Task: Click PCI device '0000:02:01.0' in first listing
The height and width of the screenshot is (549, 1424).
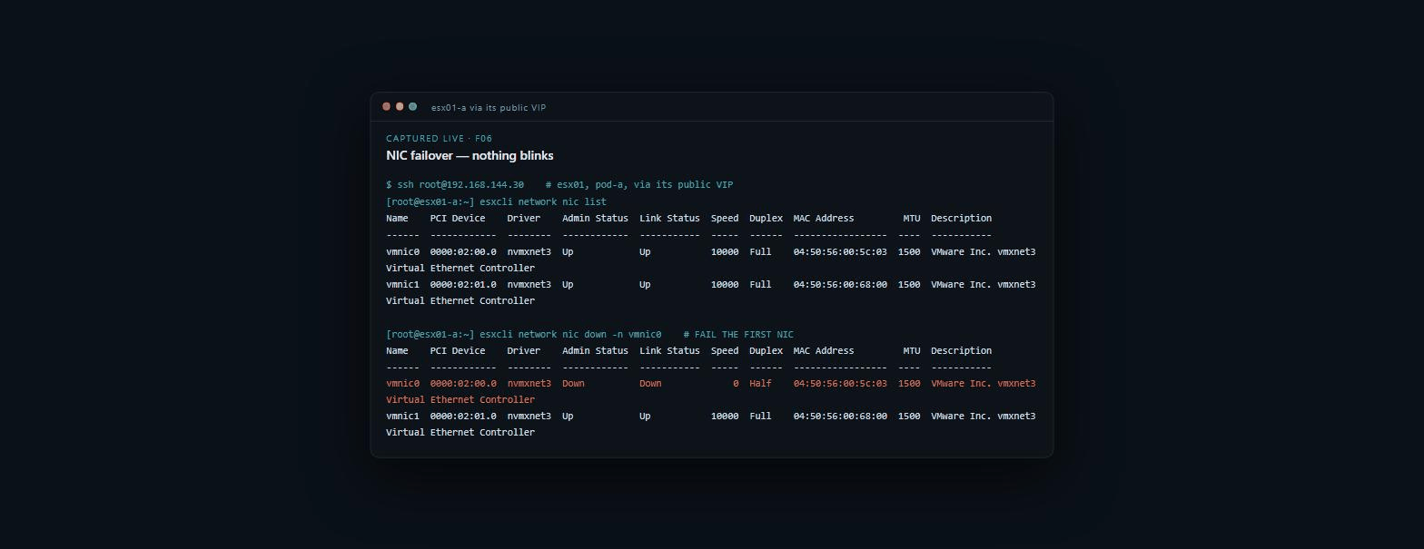Action: click(x=463, y=284)
